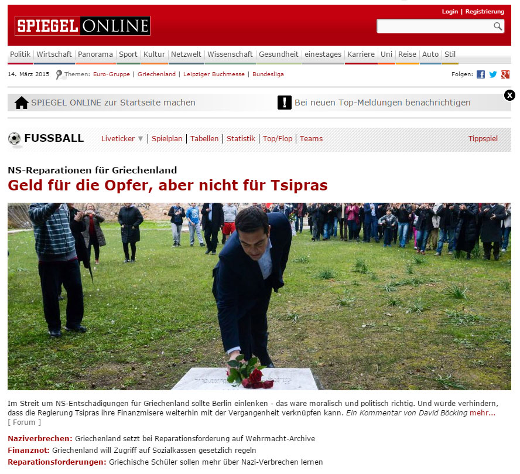Open the Griechenland topic link
Viewport: 520px width, 474px height.
pyautogui.click(x=156, y=74)
